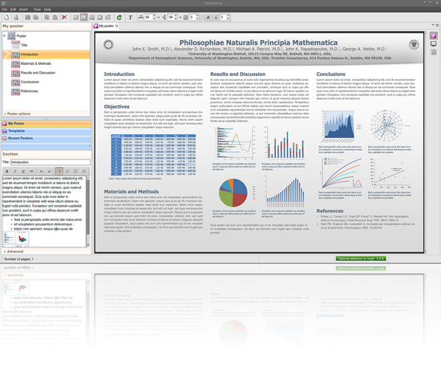
Task: Open the Templates panel bar
Action: (x=47, y=131)
